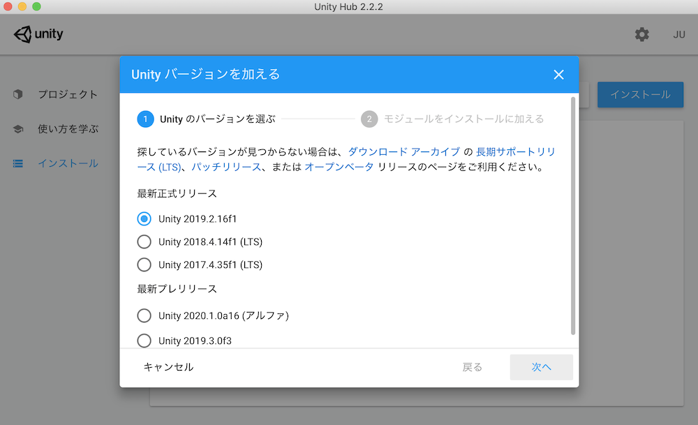Close the dialog with the X icon
The image size is (698, 425).
tap(558, 74)
